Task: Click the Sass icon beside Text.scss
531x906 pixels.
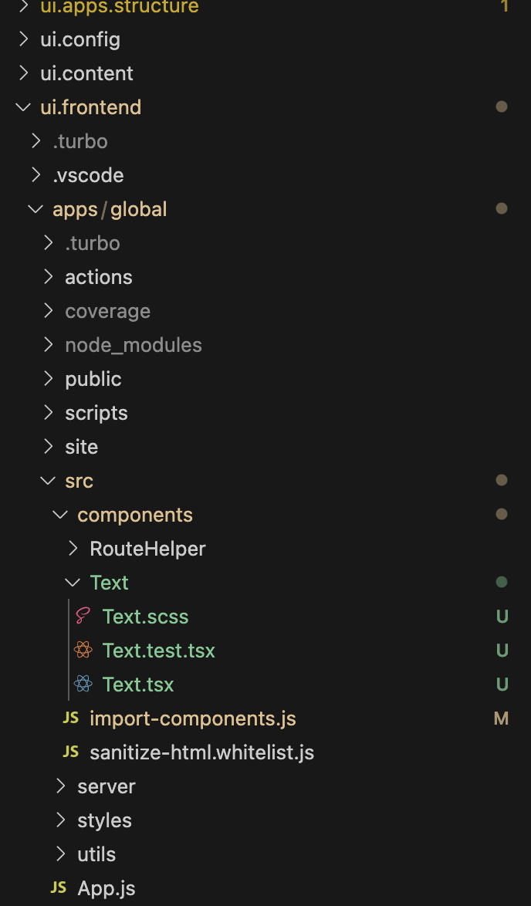Action: 83,617
